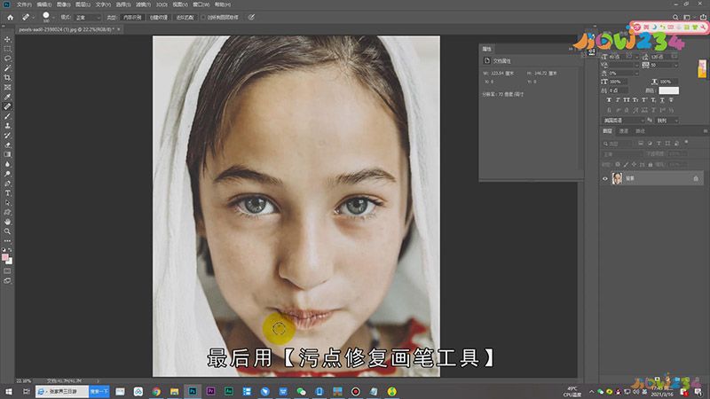The width and height of the screenshot is (710, 399).
Task: Open the blending Mode dropdown in options bar
Action: click(87, 17)
